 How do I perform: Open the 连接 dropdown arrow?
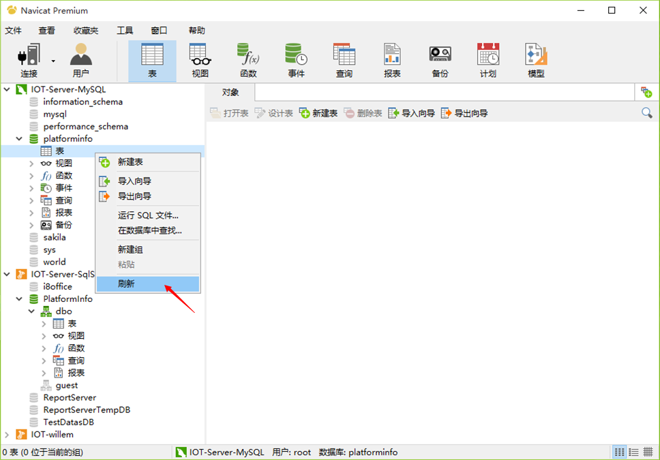[x=53, y=61]
